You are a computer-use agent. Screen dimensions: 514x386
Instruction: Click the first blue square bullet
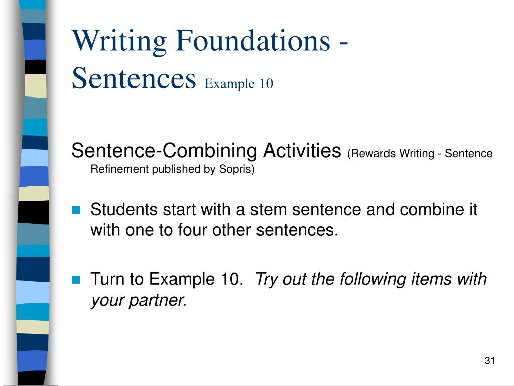76,210
